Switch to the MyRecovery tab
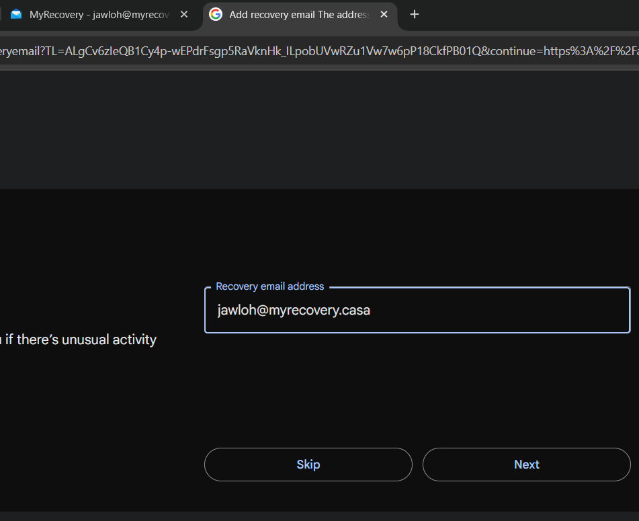Viewport: 639px width, 521px height. coord(101,14)
